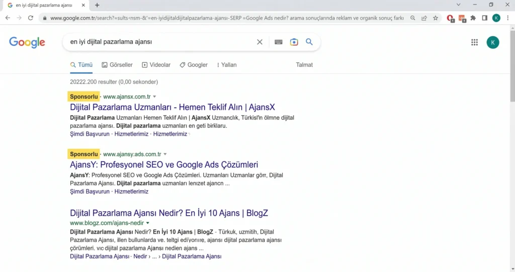
Task: Click the blue search magnifier button
Action: [x=309, y=42]
